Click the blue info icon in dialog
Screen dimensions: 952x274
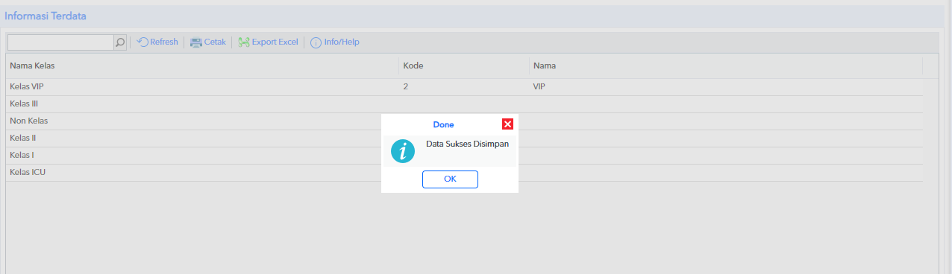click(x=403, y=151)
